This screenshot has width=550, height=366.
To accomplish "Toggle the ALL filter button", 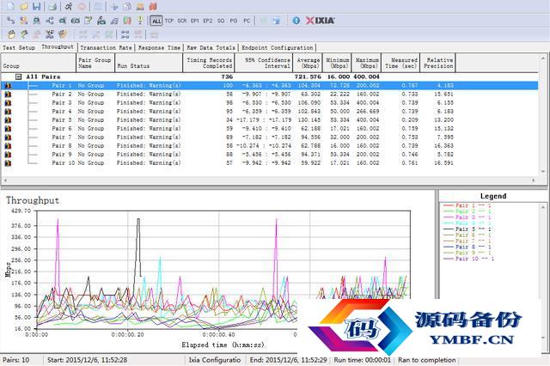I will tap(156, 21).
